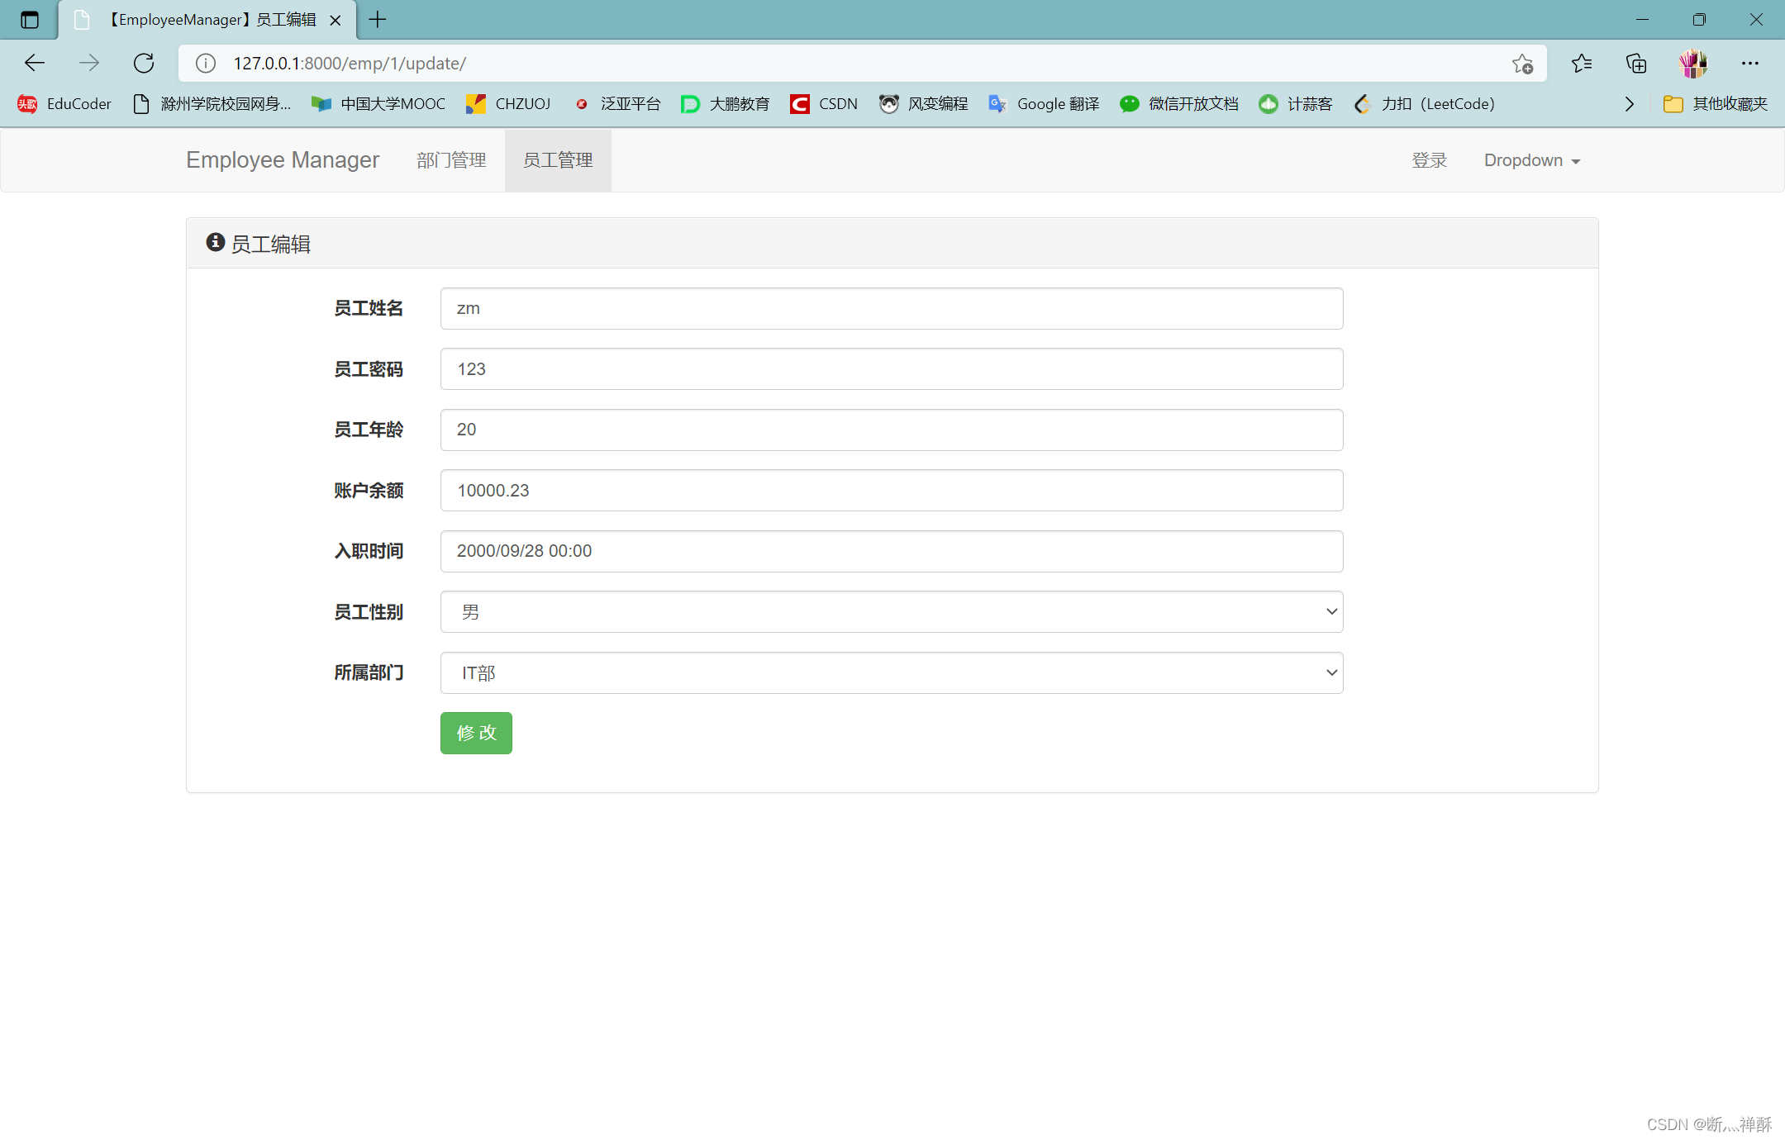Image resolution: width=1785 pixels, height=1140 pixels.
Task: Click the back navigation arrow
Action: click(x=35, y=63)
